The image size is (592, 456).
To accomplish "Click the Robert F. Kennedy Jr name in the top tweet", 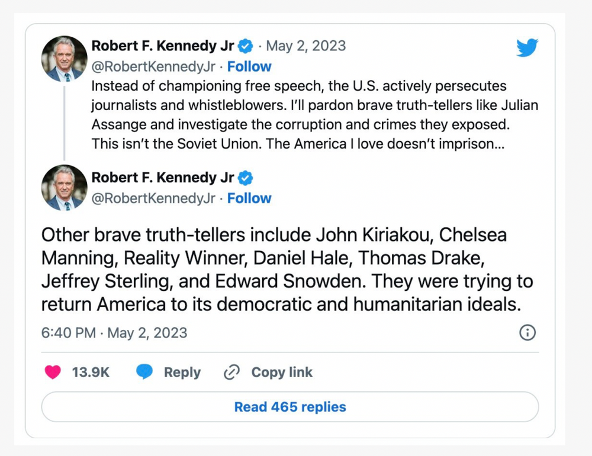I will tap(163, 46).
